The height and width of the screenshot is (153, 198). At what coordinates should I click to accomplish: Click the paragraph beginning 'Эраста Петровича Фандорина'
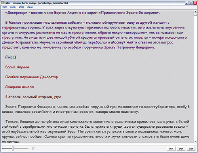point(96,109)
